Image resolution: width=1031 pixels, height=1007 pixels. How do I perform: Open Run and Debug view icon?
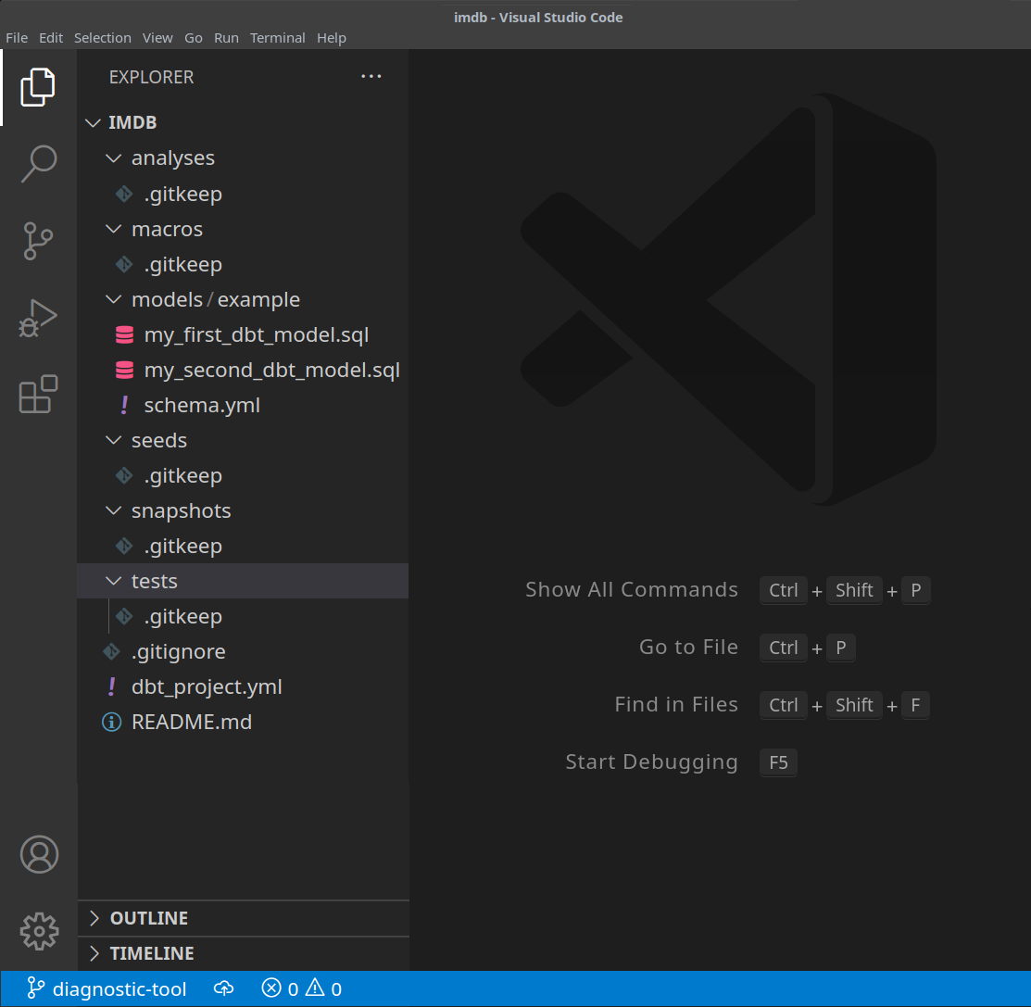click(x=38, y=318)
